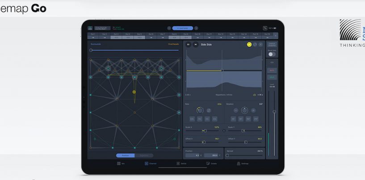Click the Offset Y slider handle
Viewport: 365px width, 180px height.
(x=246, y=142)
